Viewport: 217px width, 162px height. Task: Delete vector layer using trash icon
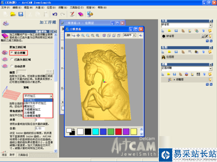point(204,31)
